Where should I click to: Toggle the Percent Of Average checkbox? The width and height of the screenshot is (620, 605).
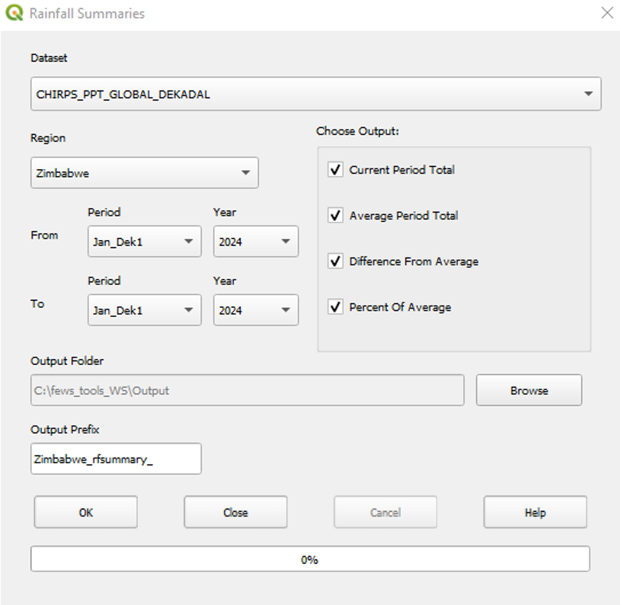[x=335, y=307]
